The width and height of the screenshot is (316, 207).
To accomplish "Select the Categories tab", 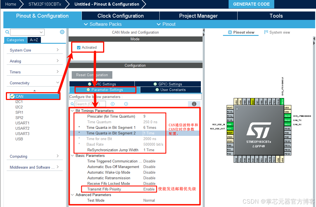I will [x=15, y=40].
